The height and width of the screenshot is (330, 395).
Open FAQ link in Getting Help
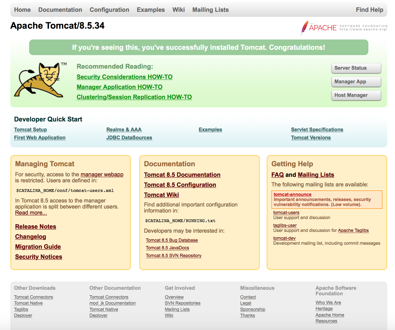(x=278, y=175)
